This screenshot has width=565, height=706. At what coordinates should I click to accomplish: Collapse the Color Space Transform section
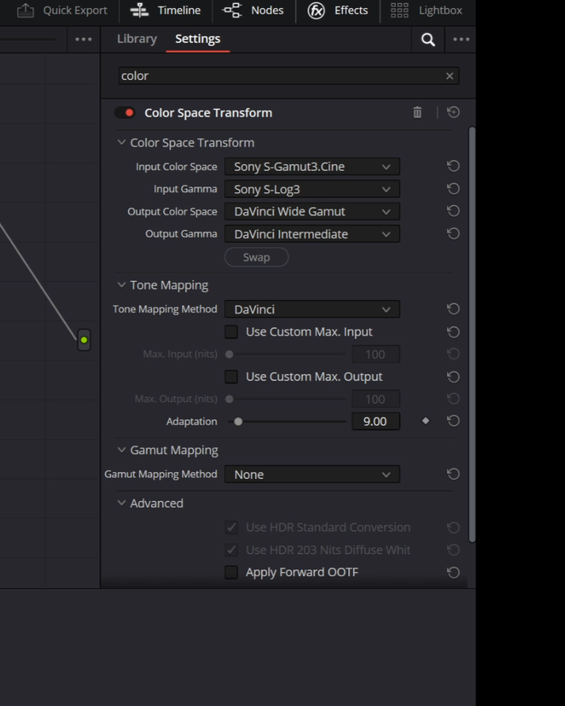121,142
